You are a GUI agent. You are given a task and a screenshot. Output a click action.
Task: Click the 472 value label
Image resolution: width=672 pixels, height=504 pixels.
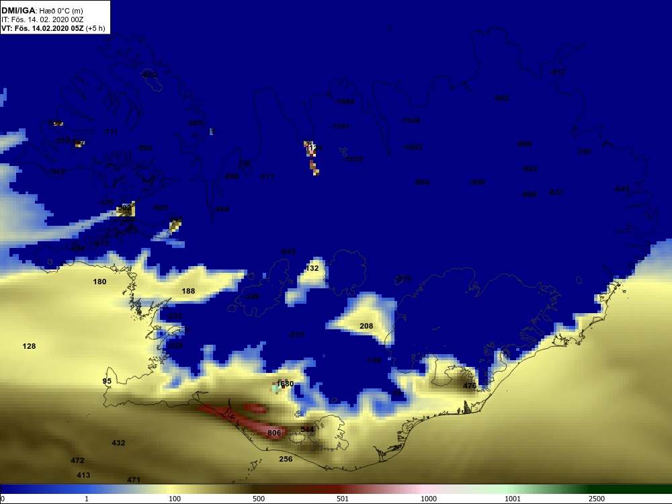[x=77, y=460]
